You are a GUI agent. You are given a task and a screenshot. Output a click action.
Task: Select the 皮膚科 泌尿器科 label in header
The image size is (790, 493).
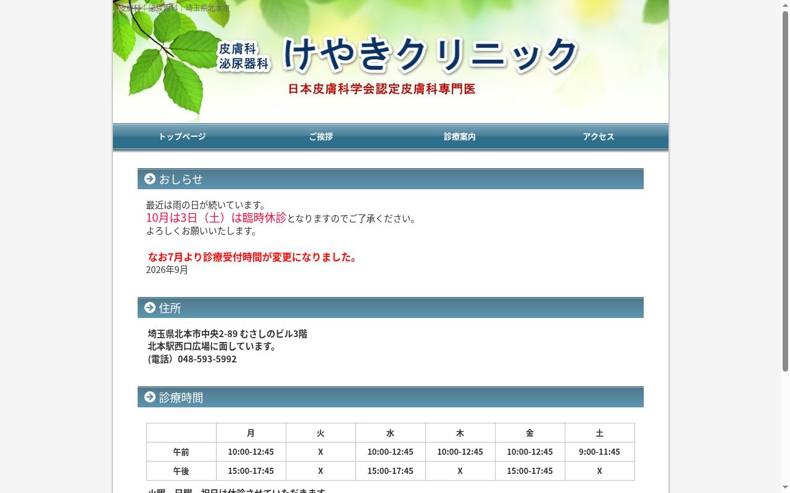click(244, 56)
